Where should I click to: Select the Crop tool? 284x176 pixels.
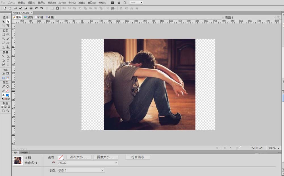click(x=8, y=26)
